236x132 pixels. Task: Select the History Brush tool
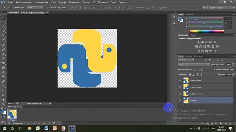[x=3, y=58]
